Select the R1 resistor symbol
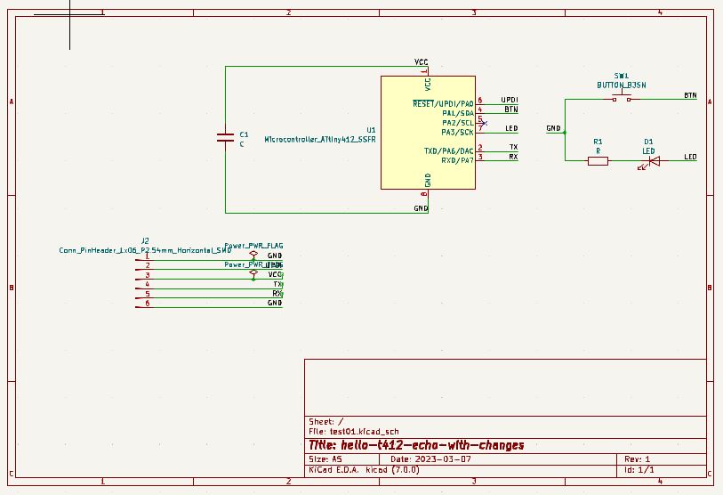 [x=598, y=160]
